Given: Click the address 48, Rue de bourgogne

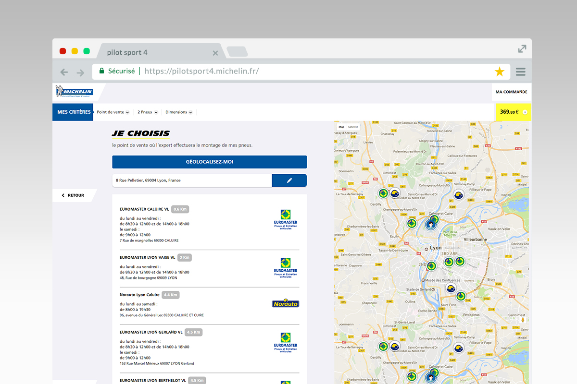Looking at the screenshot, I should (x=149, y=278).
